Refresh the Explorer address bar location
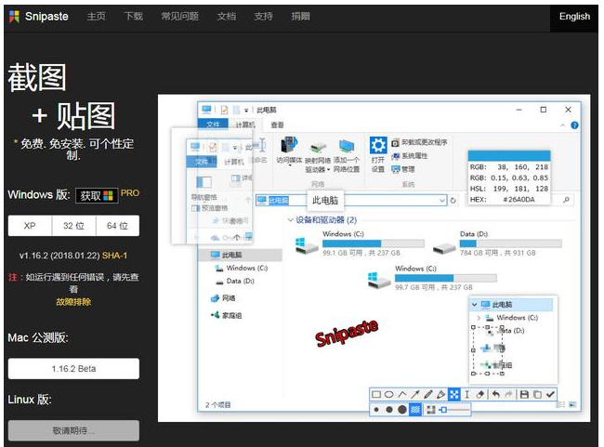The height and width of the screenshot is (447, 604). [453, 201]
